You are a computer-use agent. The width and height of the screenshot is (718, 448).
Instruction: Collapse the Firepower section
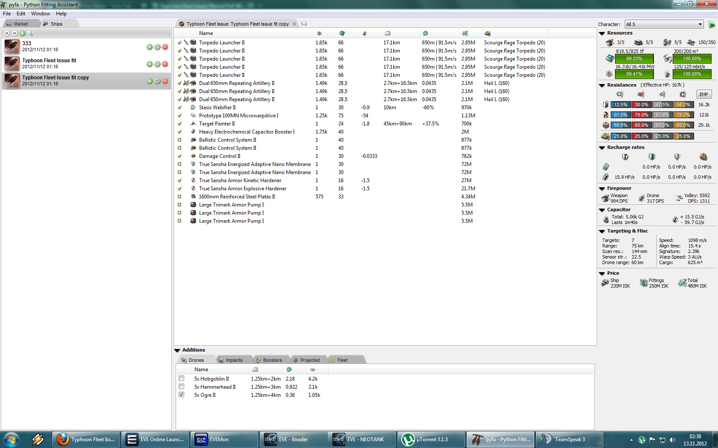pyautogui.click(x=602, y=189)
